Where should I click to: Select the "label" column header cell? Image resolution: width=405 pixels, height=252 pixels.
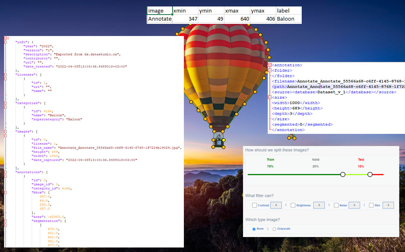(x=288, y=11)
